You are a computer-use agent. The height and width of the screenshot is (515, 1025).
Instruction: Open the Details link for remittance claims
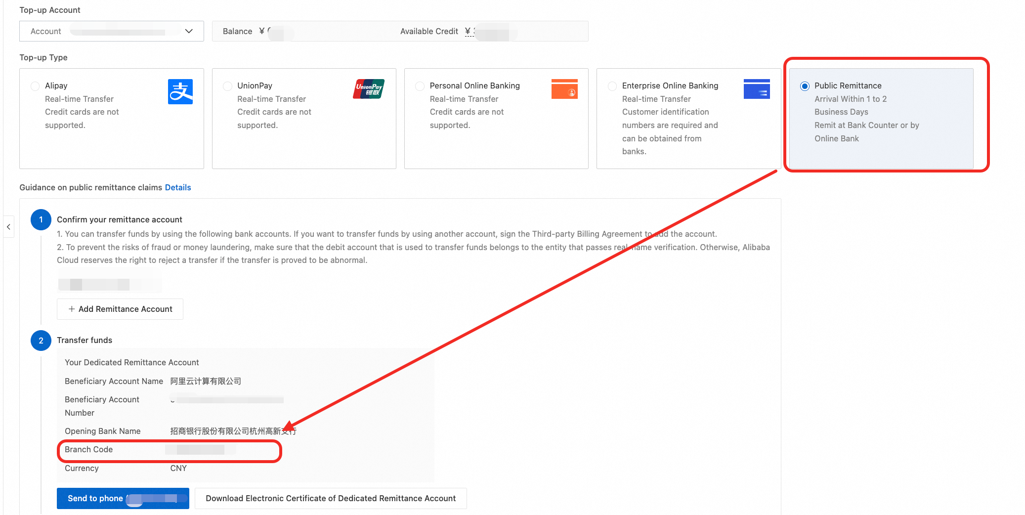pyautogui.click(x=178, y=187)
